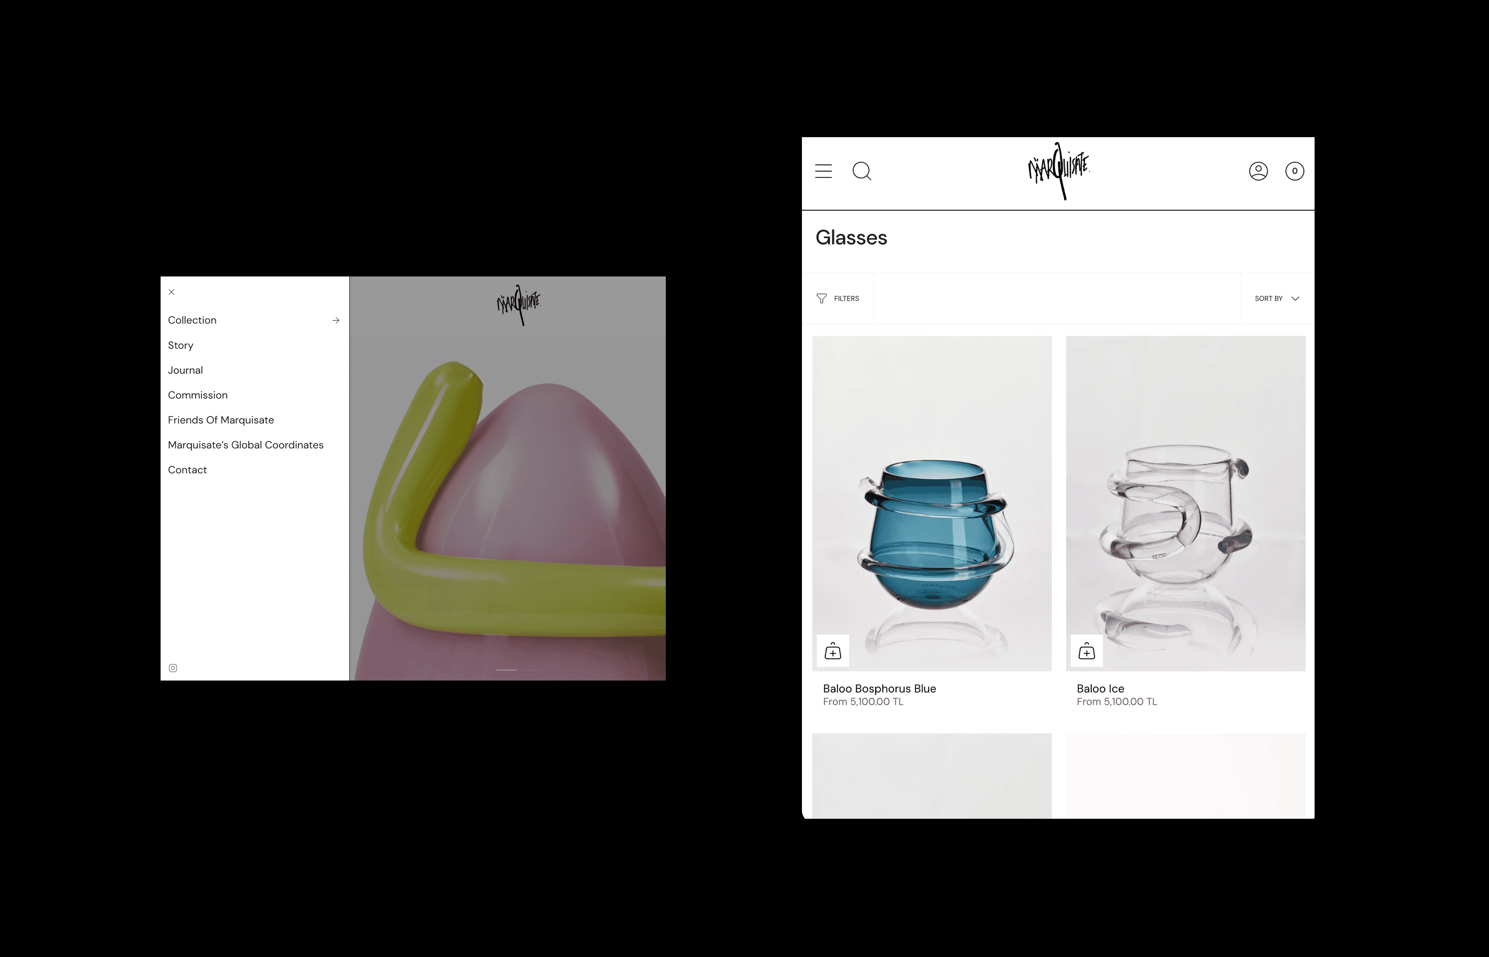Open the Instagram icon in side menu

tap(173, 668)
